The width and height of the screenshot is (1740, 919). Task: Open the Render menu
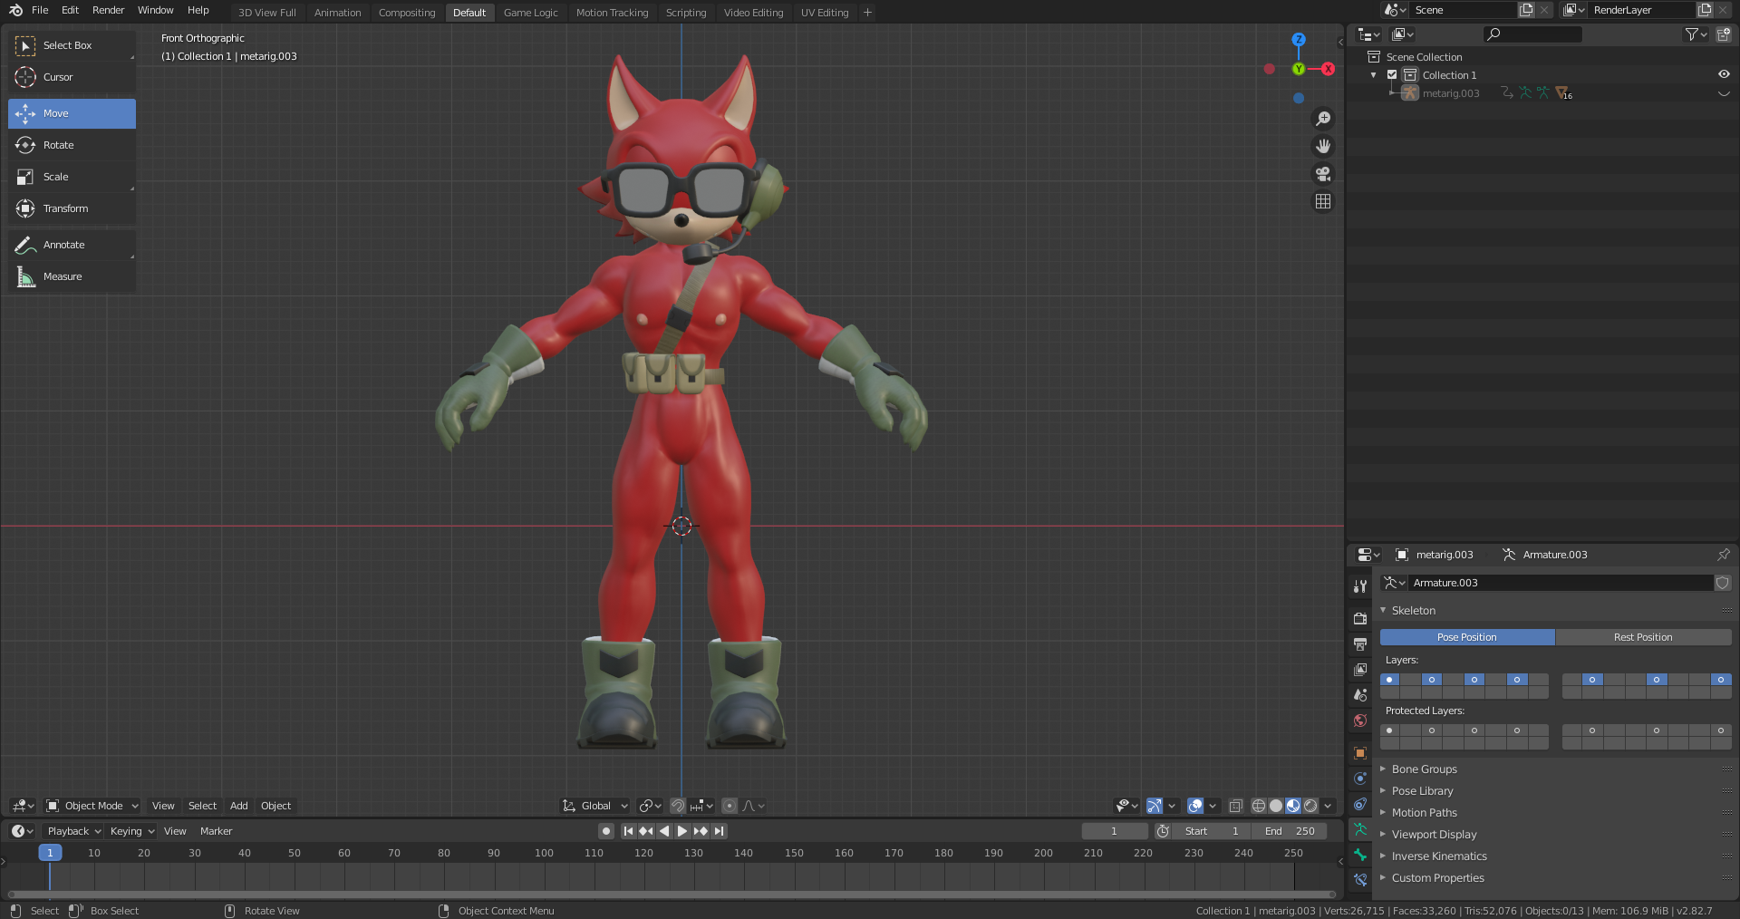pyautogui.click(x=108, y=10)
